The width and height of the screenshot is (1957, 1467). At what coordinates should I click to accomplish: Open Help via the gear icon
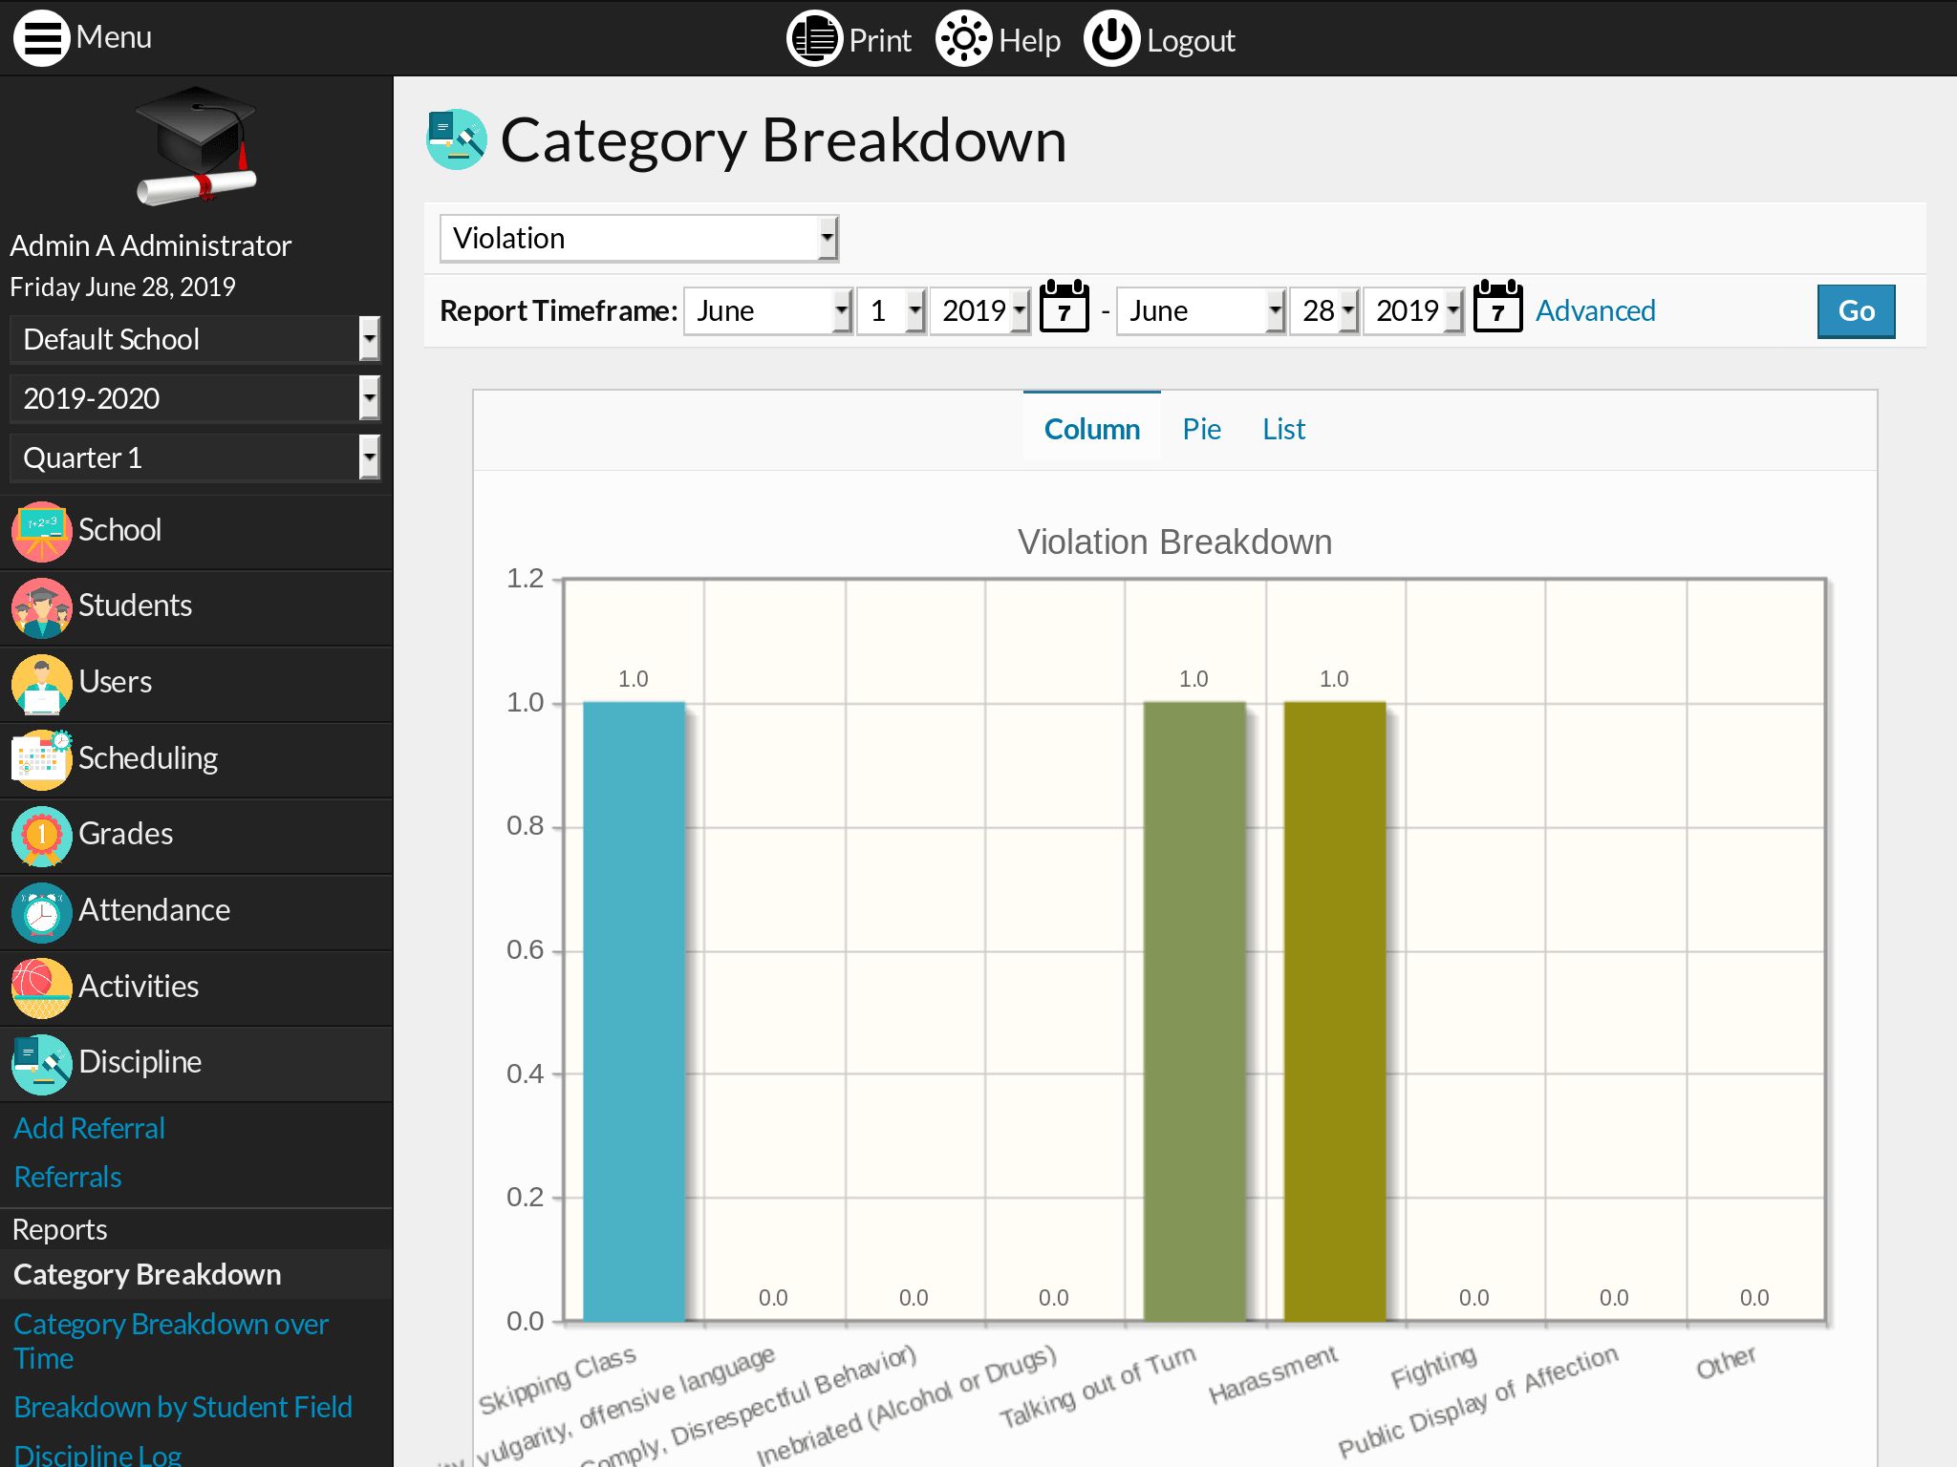963,39
